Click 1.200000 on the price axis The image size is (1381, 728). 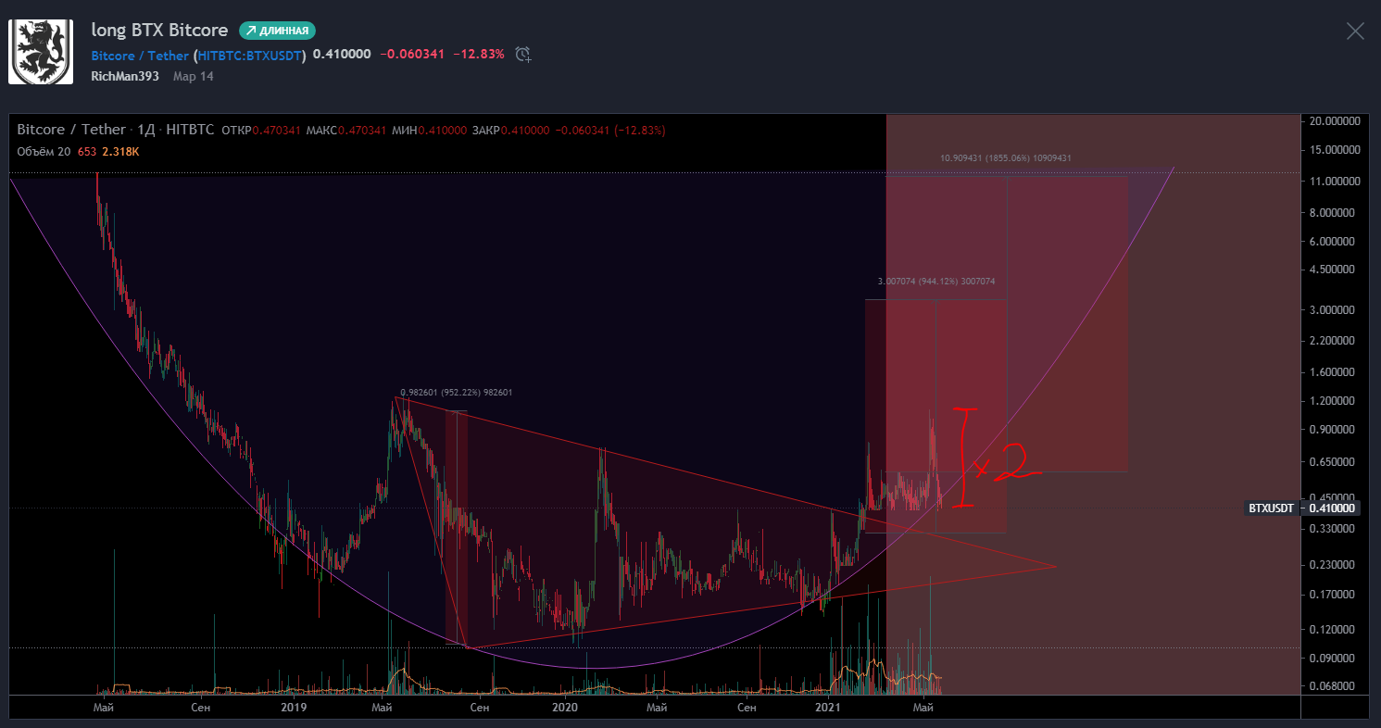click(1334, 401)
